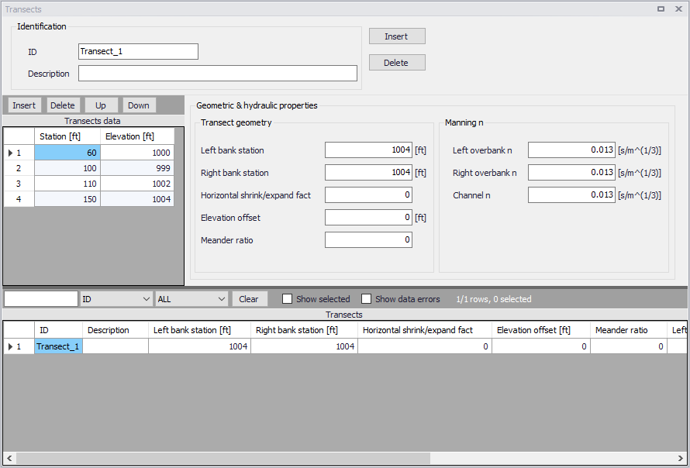Select elevation cell 999
The height and width of the screenshot is (468, 690).
click(137, 168)
